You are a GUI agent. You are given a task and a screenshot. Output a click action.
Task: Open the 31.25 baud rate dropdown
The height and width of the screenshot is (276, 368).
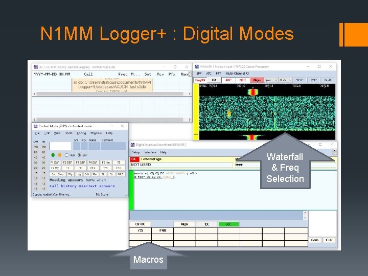point(285,80)
